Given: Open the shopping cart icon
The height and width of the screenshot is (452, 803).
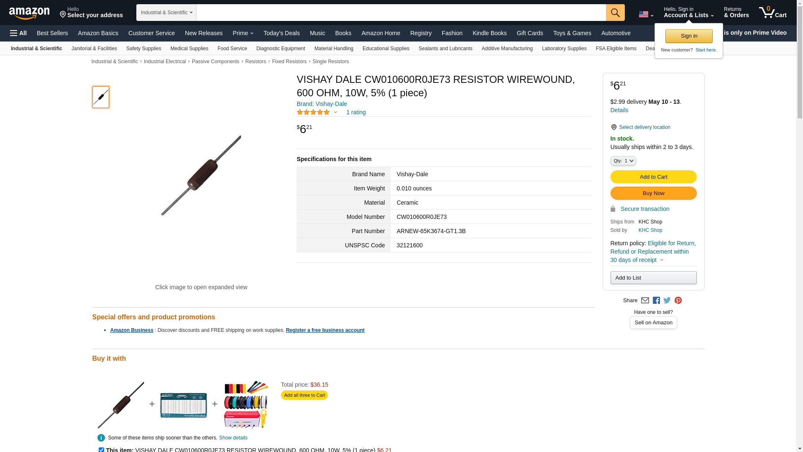Looking at the screenshot, I should tap(772, 13).
